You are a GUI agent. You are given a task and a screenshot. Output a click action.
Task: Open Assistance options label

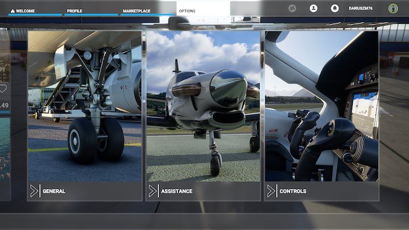(x=177, y=191)
